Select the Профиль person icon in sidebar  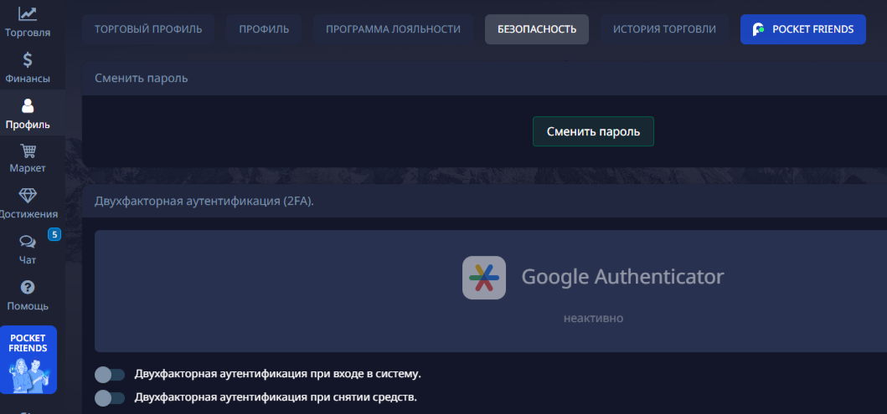28,106
